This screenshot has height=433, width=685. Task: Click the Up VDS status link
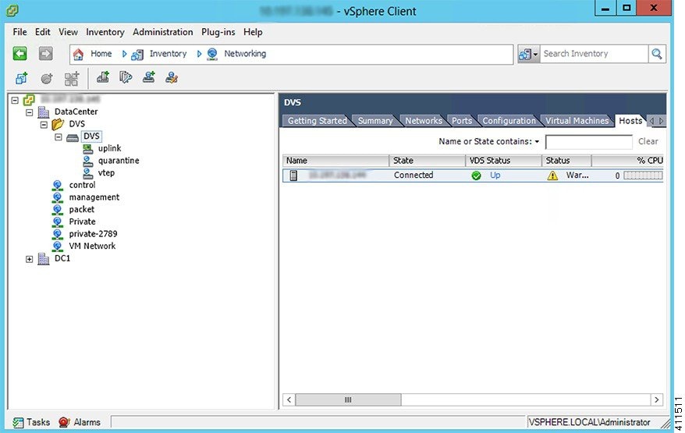(x=495, y=176)
